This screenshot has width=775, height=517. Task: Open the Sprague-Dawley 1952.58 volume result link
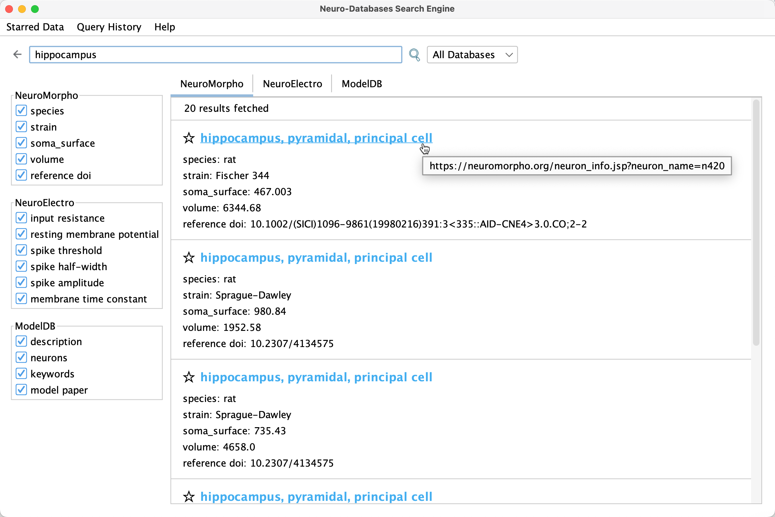click(x=316, y=258)
